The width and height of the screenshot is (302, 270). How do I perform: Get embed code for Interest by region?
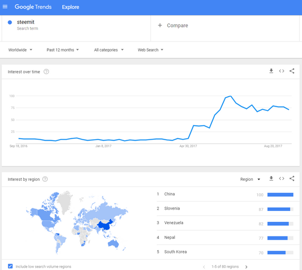click(282, 178)
